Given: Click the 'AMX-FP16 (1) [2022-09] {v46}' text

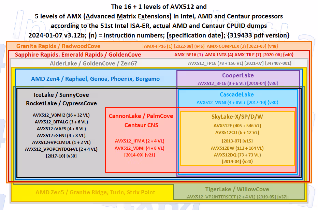Looking at the screenshot, I should click(174, 46).
